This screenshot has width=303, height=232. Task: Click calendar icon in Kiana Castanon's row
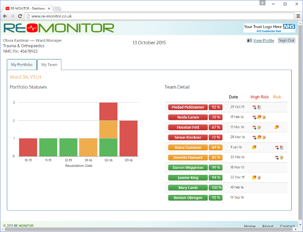coord(277,148)
